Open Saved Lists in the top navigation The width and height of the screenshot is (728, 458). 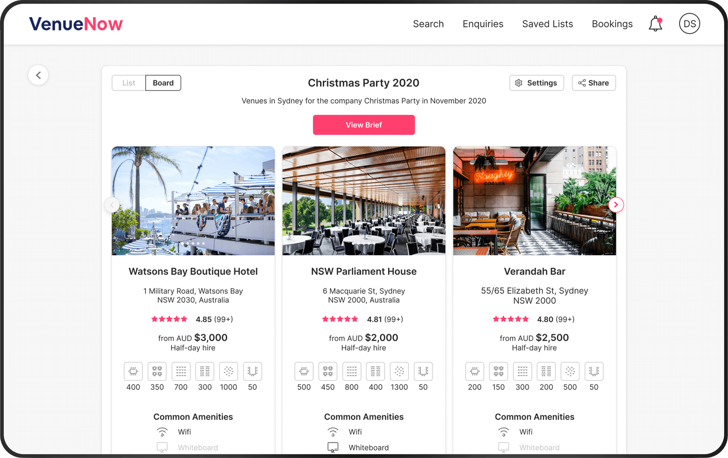[547, 24]
